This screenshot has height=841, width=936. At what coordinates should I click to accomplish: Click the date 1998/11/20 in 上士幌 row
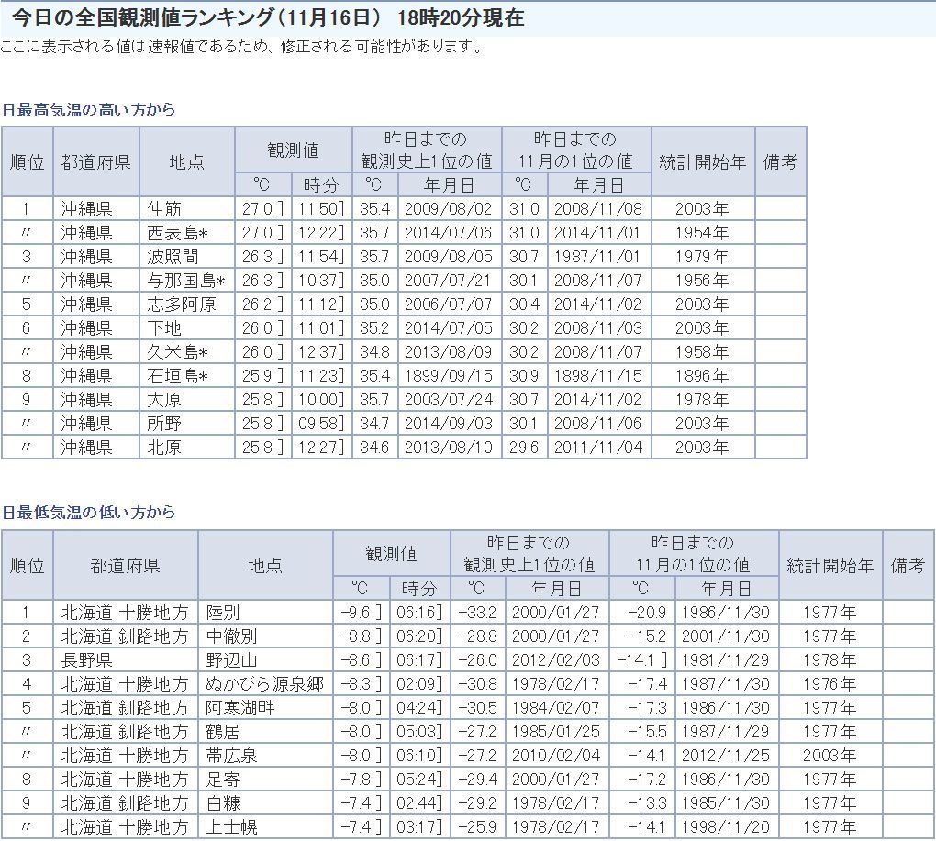[x=726, y=827]
